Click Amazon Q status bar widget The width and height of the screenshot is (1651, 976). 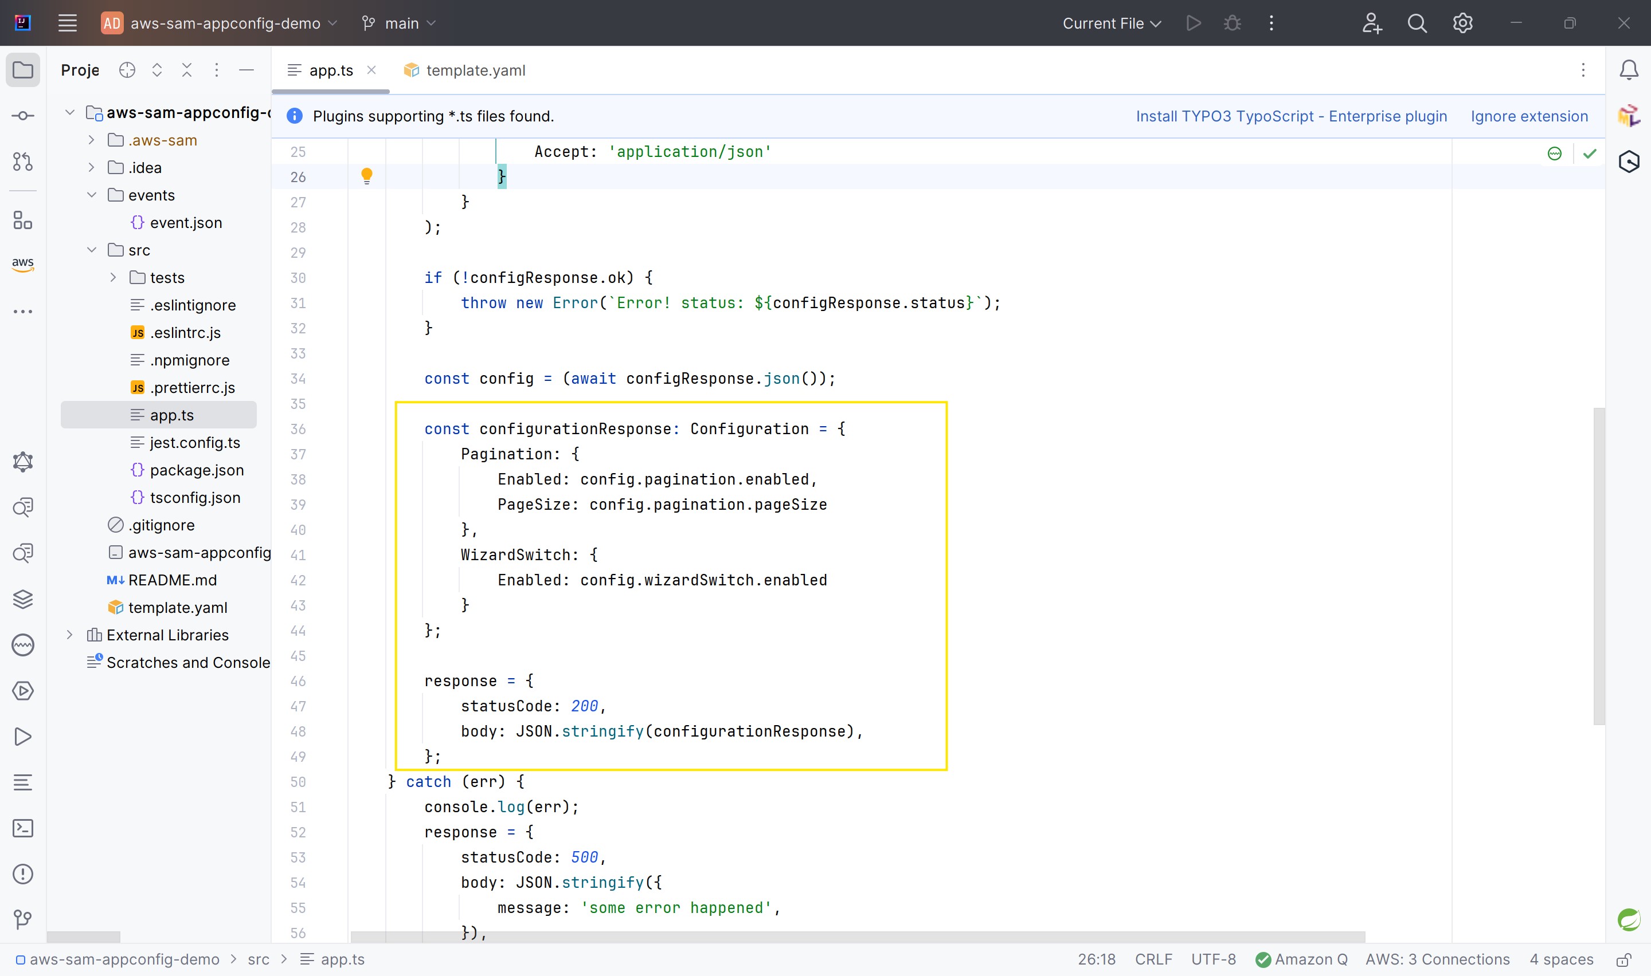pyautogui.click(x=1301, y=959)
